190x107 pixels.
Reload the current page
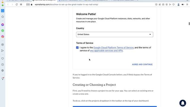point(17,4)
